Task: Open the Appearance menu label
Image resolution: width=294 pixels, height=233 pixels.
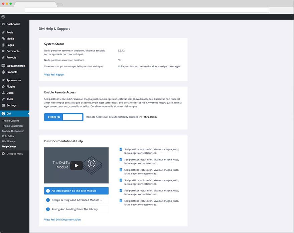Action: click(14, 80)
